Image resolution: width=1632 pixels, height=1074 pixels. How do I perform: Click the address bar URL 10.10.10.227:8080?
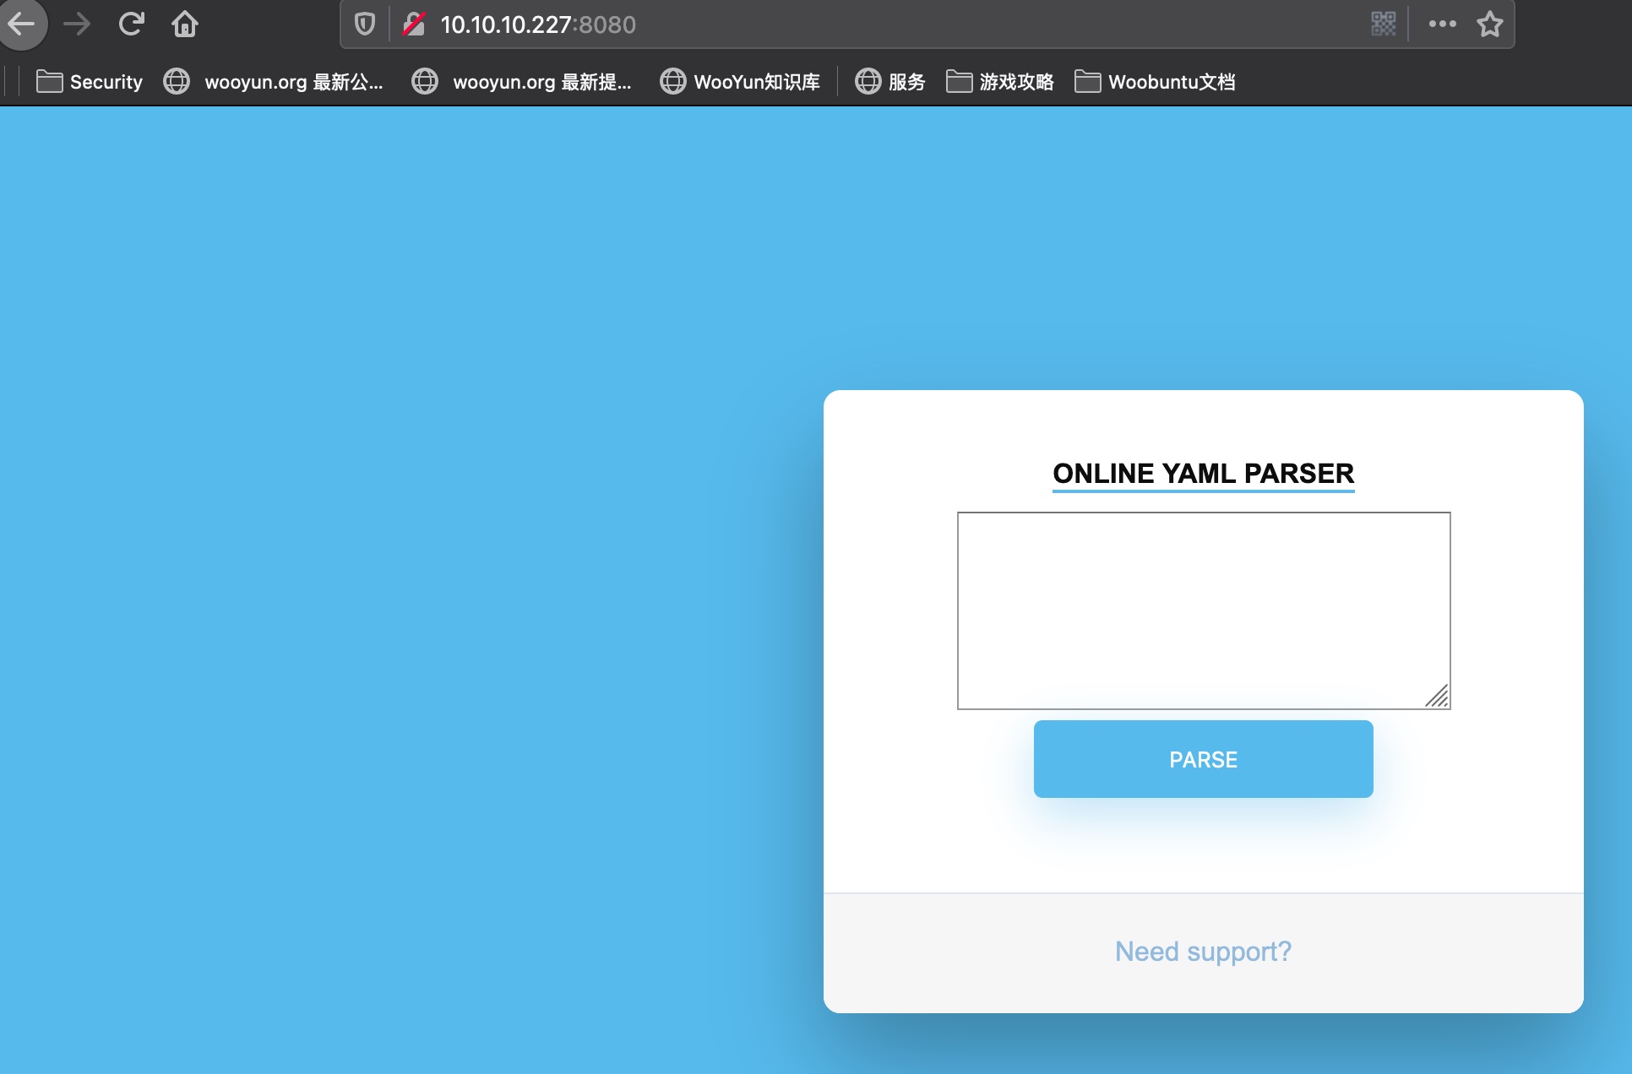click(537, 24)
